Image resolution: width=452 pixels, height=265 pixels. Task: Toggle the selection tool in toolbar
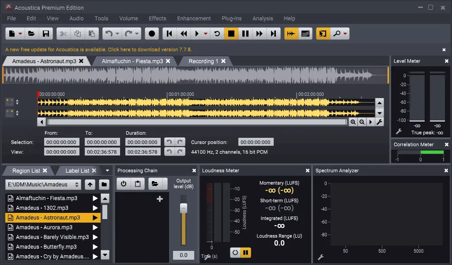pyautogui.click(x=323, y=34)
